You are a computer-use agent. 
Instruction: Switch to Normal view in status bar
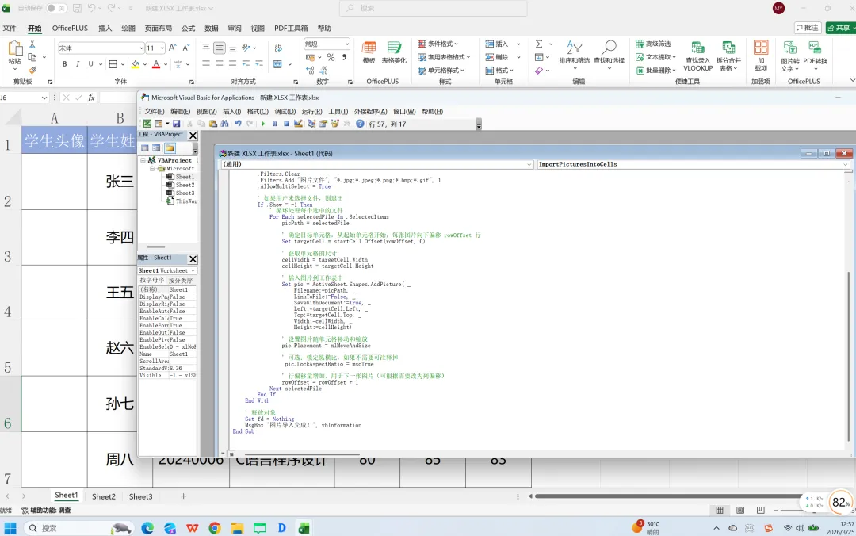click(720, 511)
